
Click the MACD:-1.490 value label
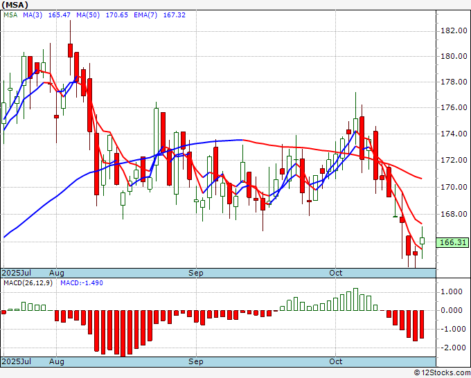pyautogui.click(x=82, y=283)
